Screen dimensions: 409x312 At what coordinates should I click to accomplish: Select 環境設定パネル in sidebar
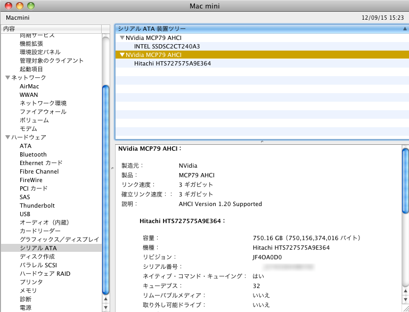tap(40, 52)
